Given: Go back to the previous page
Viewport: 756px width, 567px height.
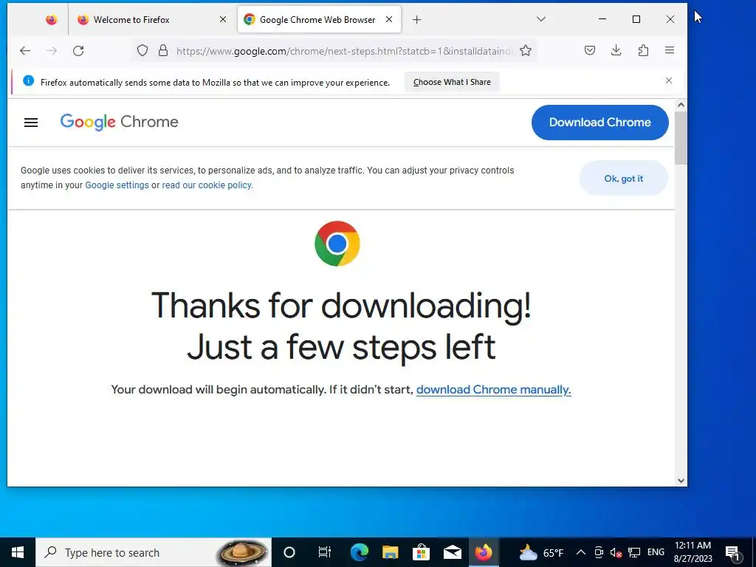Looking at the screenshot, I should coord(25,51).
